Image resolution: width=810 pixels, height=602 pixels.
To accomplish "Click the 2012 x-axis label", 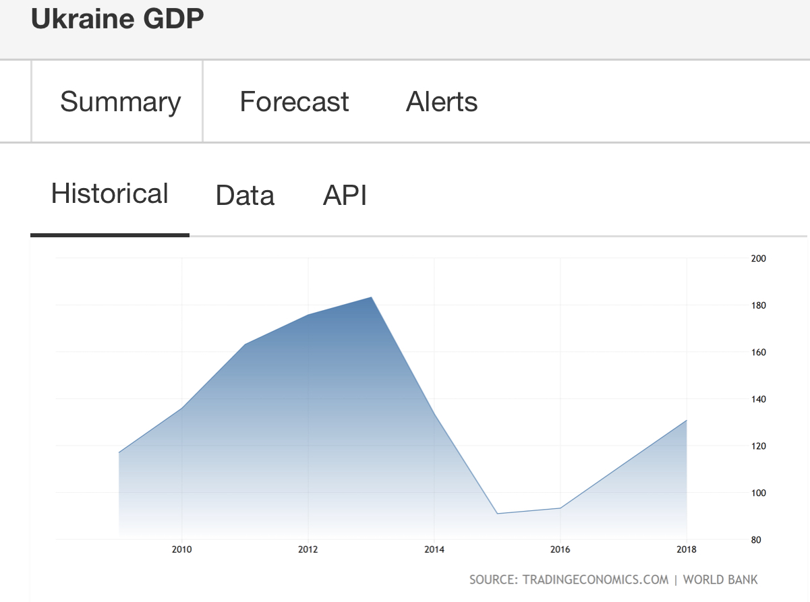I will [x=308, y=549].
